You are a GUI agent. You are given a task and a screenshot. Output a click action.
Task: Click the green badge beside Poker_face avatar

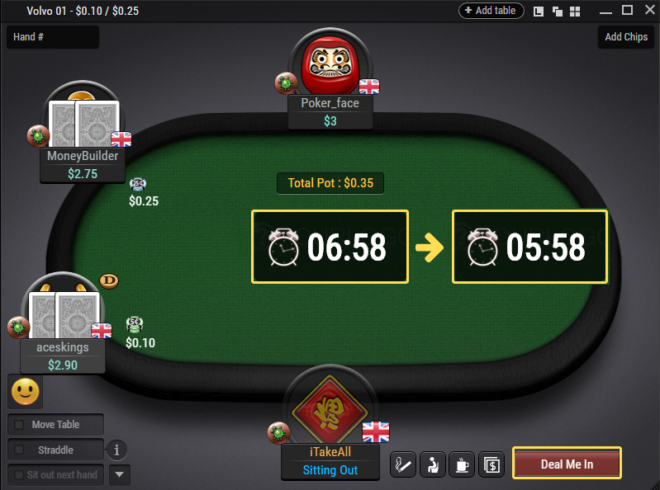tap(286, 83)
